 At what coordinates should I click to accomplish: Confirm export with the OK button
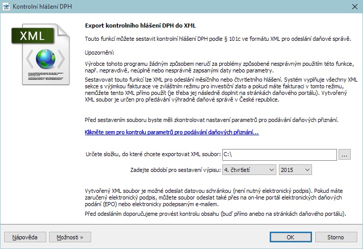(x=290, y=237)
